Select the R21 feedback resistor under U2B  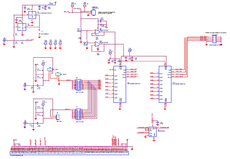(x=98, y=51)
